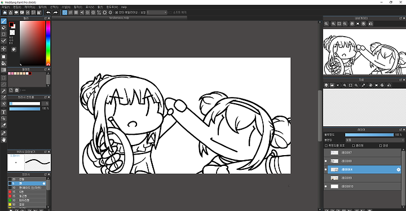Select the Bucket fill tool
This screenshot has height=211, width=406.
pos(3,63)
